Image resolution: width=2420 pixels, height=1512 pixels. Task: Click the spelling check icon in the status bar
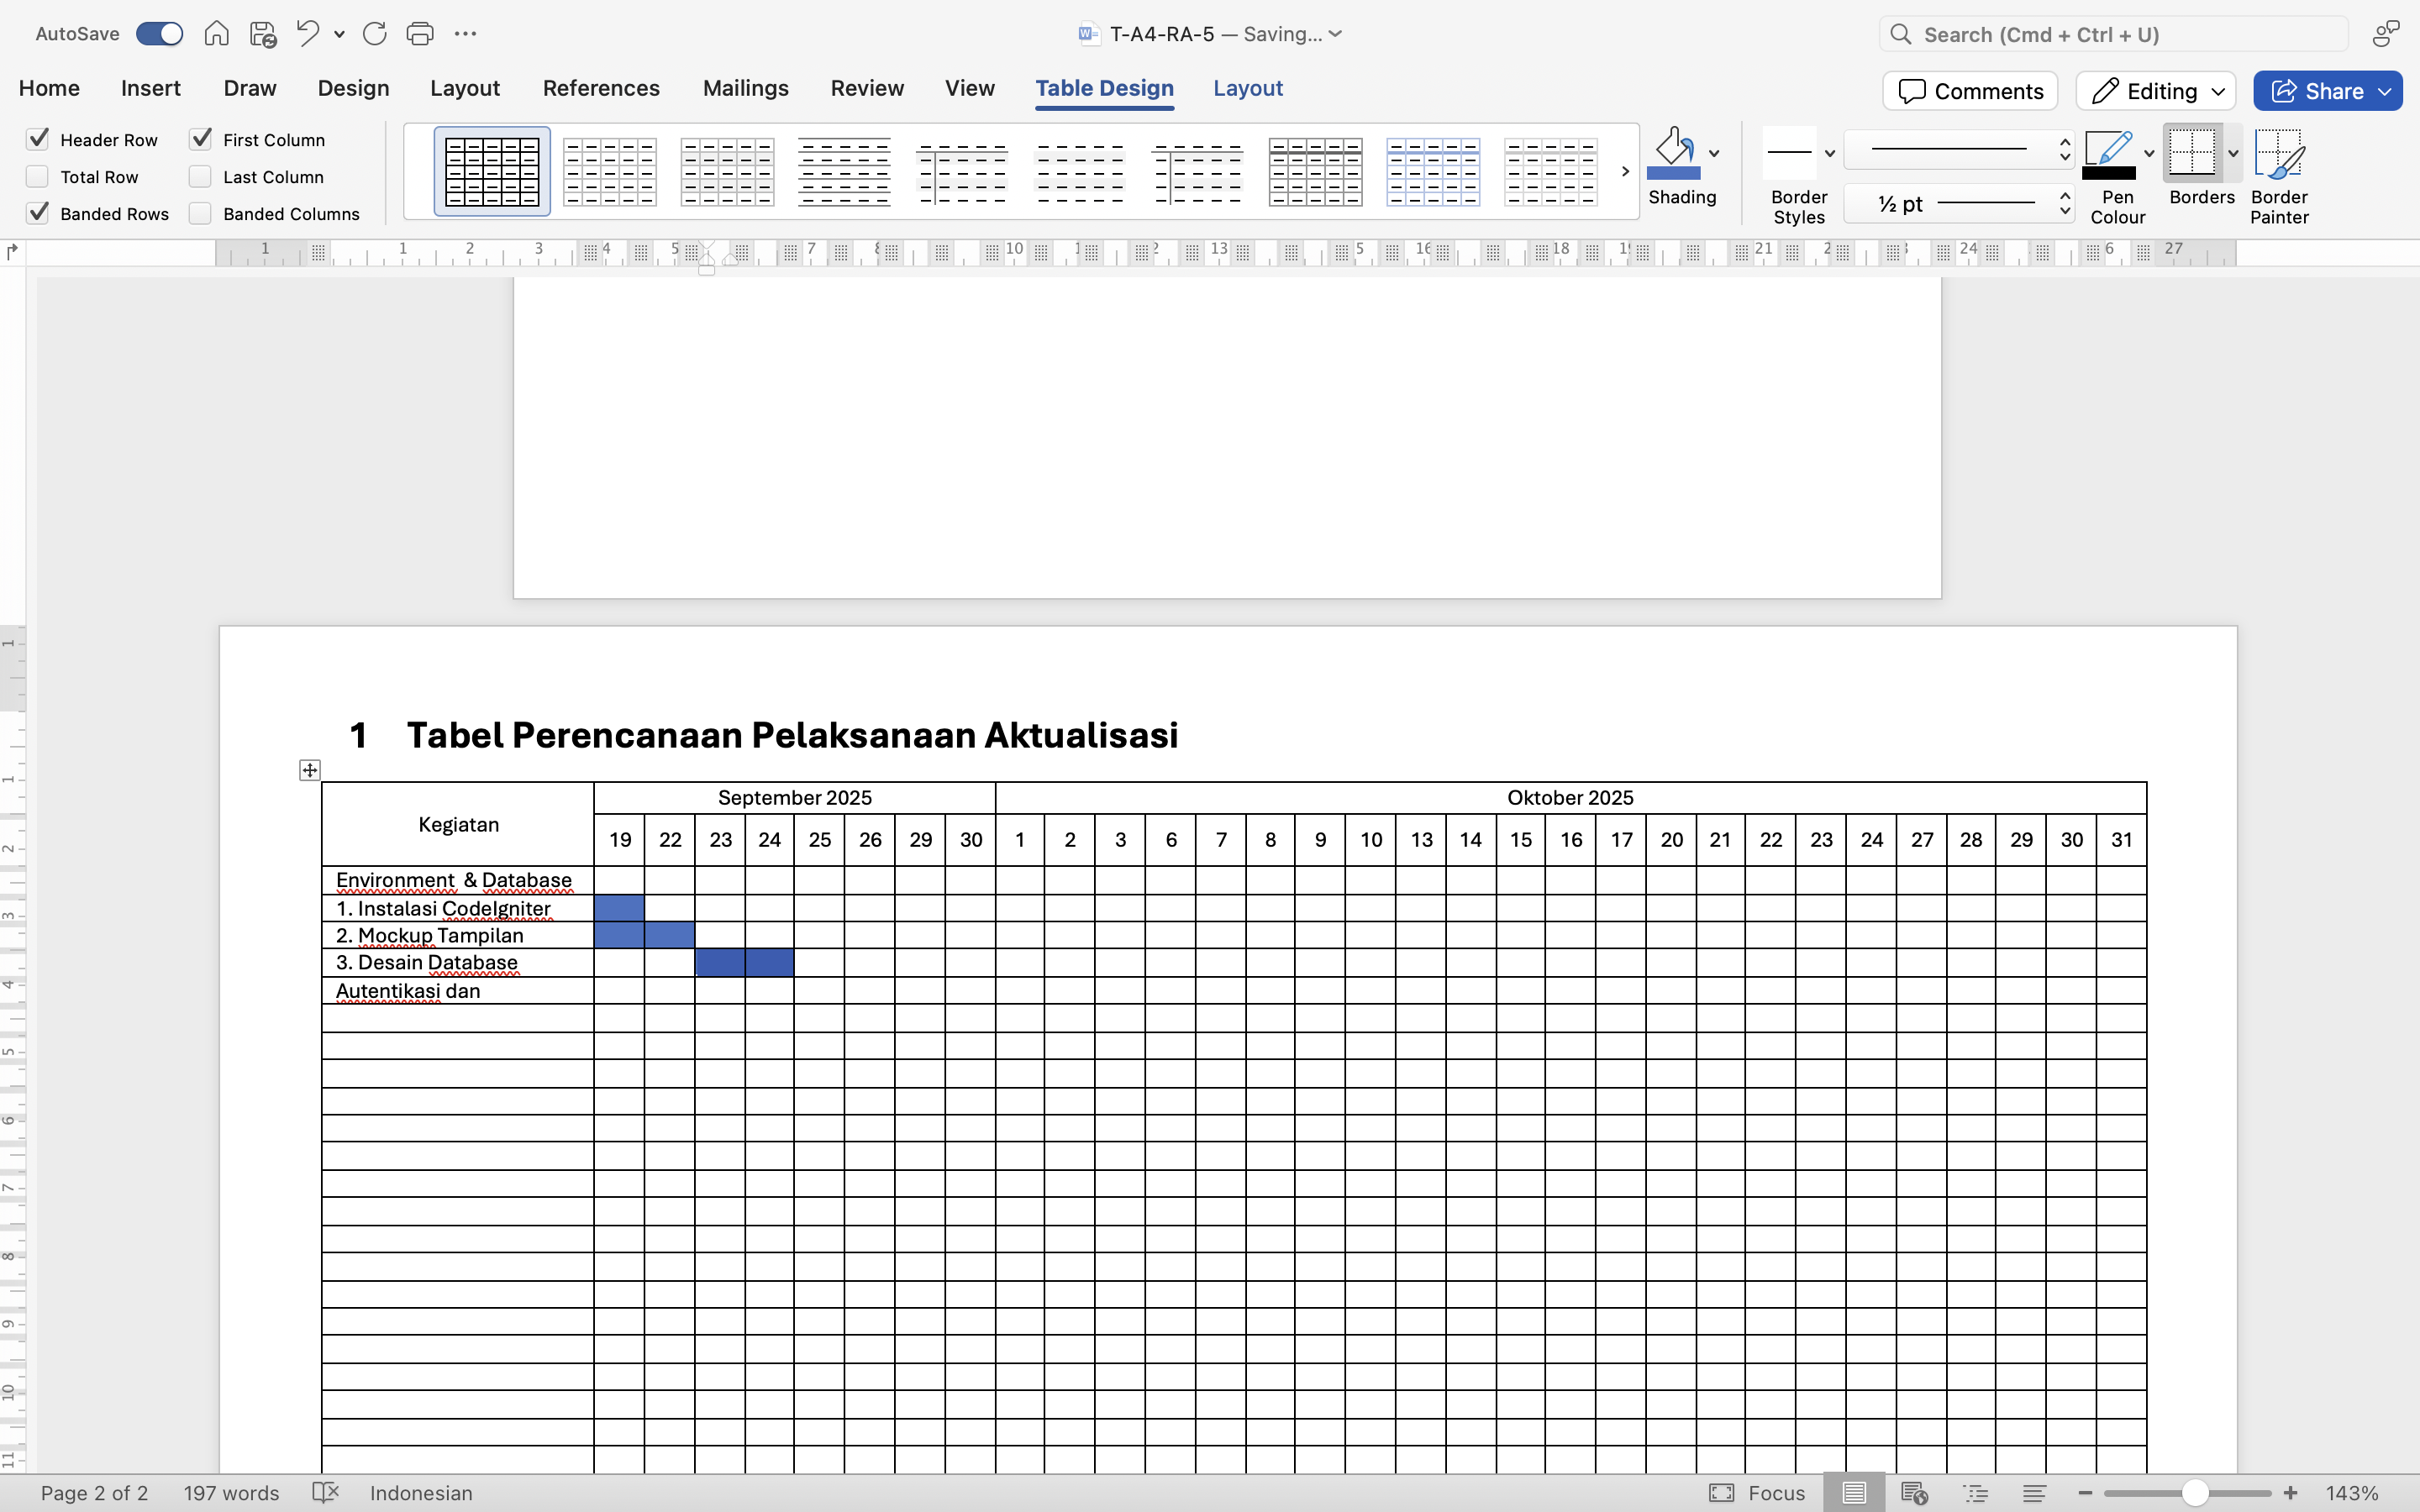325,1493
